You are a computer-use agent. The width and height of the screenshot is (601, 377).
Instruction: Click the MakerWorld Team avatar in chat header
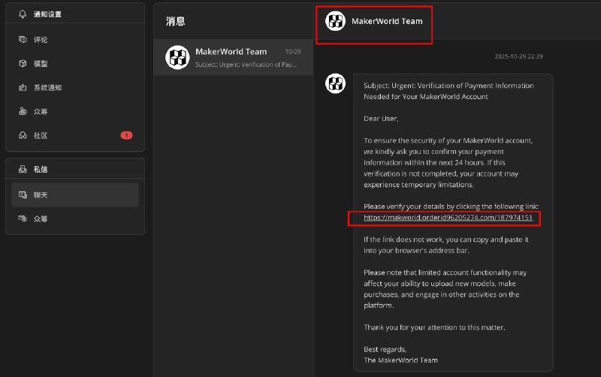coord(335,21)
